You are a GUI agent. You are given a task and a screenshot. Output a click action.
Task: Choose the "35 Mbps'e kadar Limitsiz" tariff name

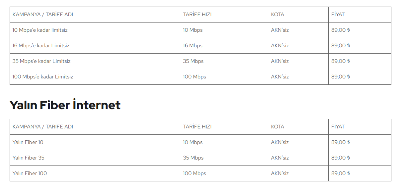[x=41, y=61]
